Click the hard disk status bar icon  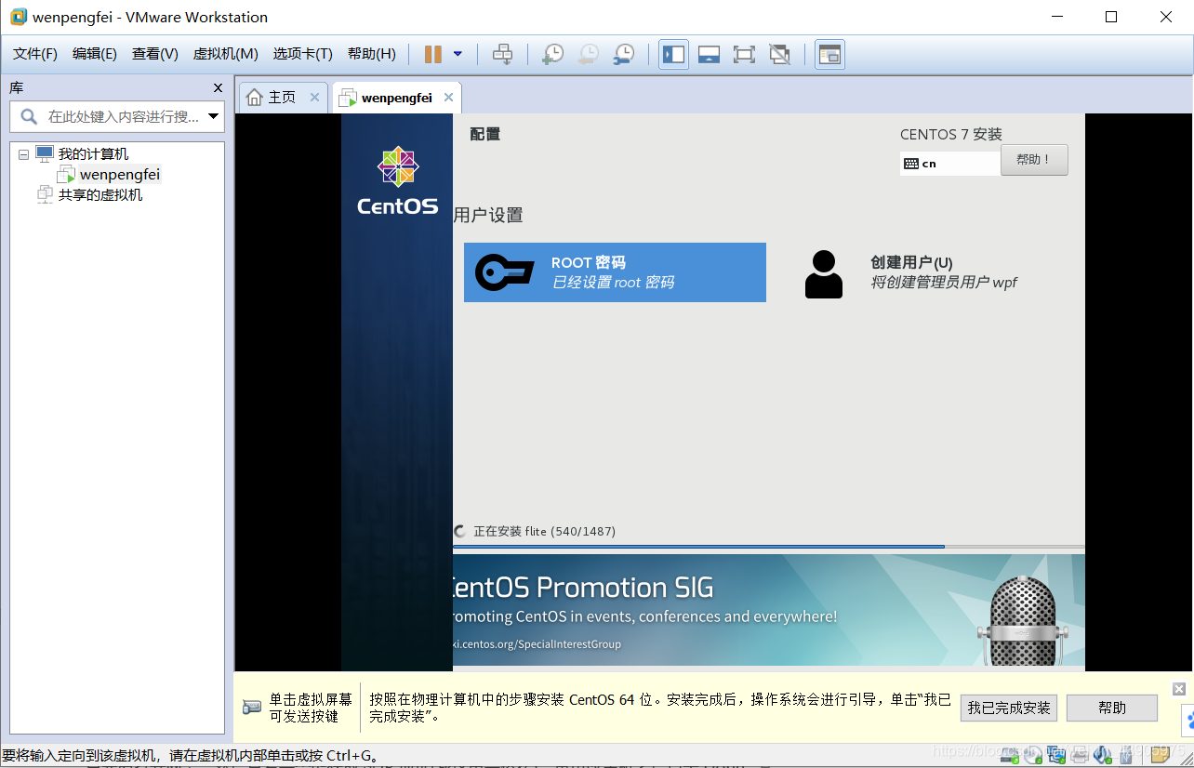click(1010, 754)
